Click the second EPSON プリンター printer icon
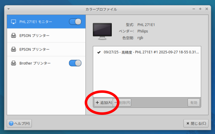The image size is (215, 134). 13,49
